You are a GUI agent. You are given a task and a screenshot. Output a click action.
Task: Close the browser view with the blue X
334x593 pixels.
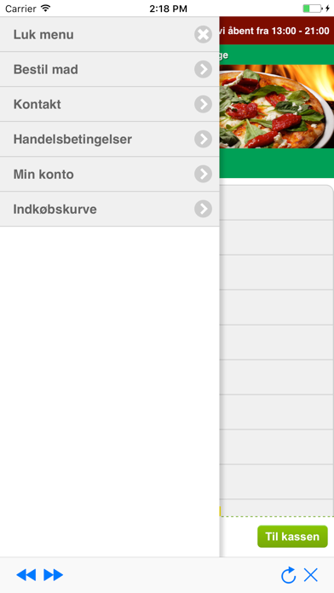310,575
